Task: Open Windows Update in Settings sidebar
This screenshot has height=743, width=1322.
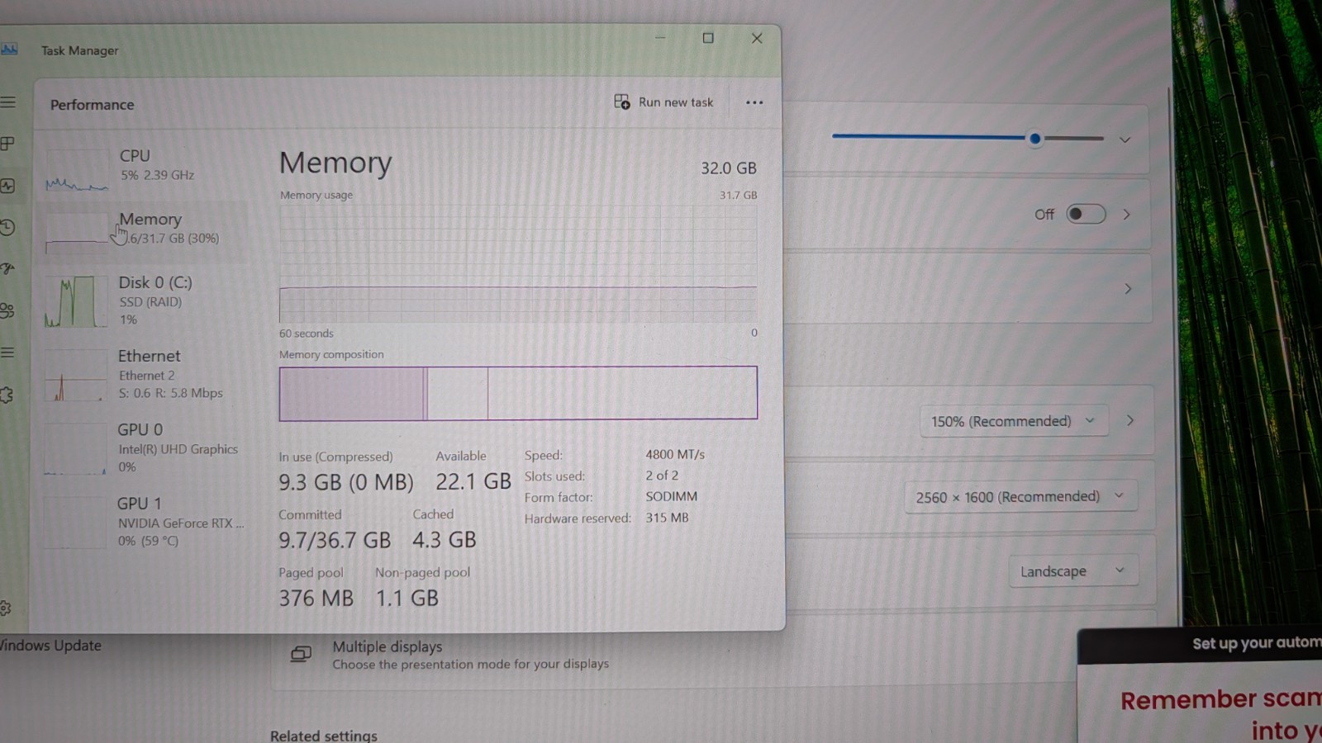Action: [x=51, y=646]
